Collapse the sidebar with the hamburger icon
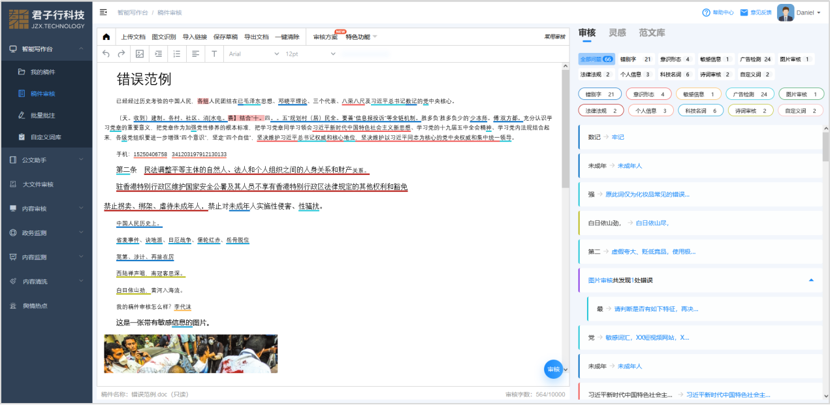 coord(103,12)
